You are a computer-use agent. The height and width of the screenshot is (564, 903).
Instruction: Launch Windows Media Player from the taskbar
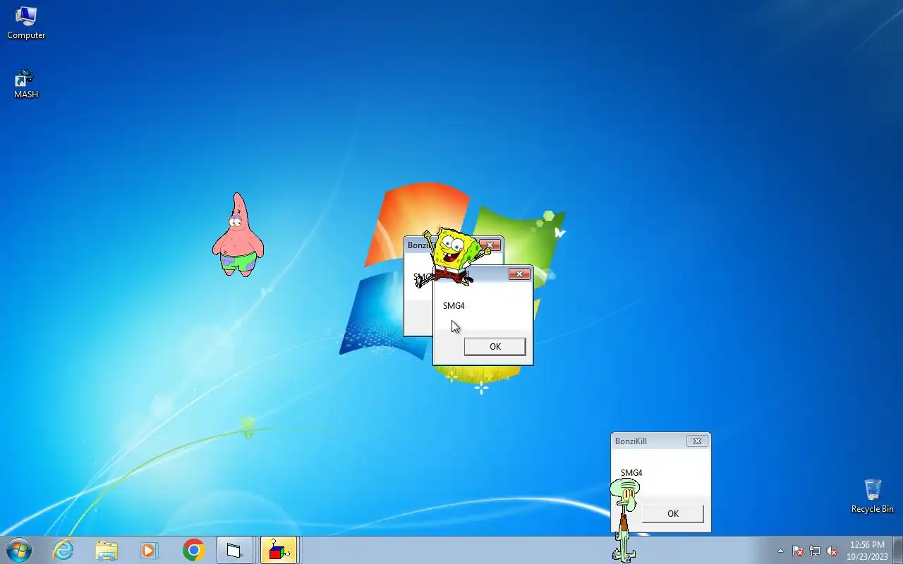click(x=150, y=550)
